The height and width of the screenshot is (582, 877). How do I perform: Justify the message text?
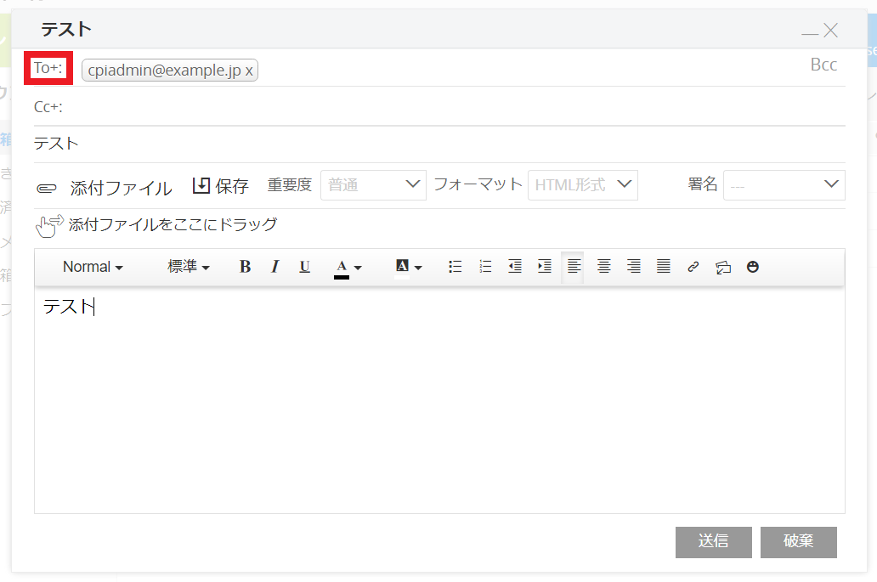click(x=663, y=267)
